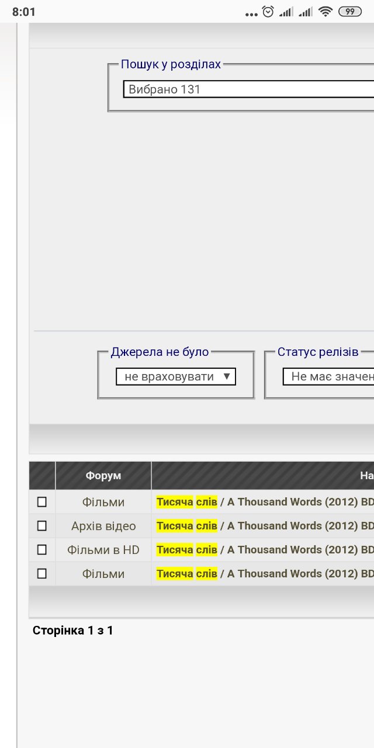
Task: Open the Фільми forum link in last row
Action: [103, 574]
